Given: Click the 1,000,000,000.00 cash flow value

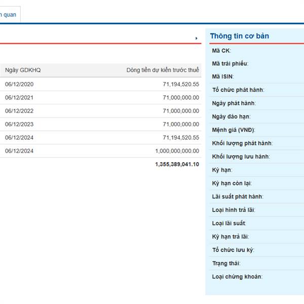Looking at the screenshot, I should 177,151.
